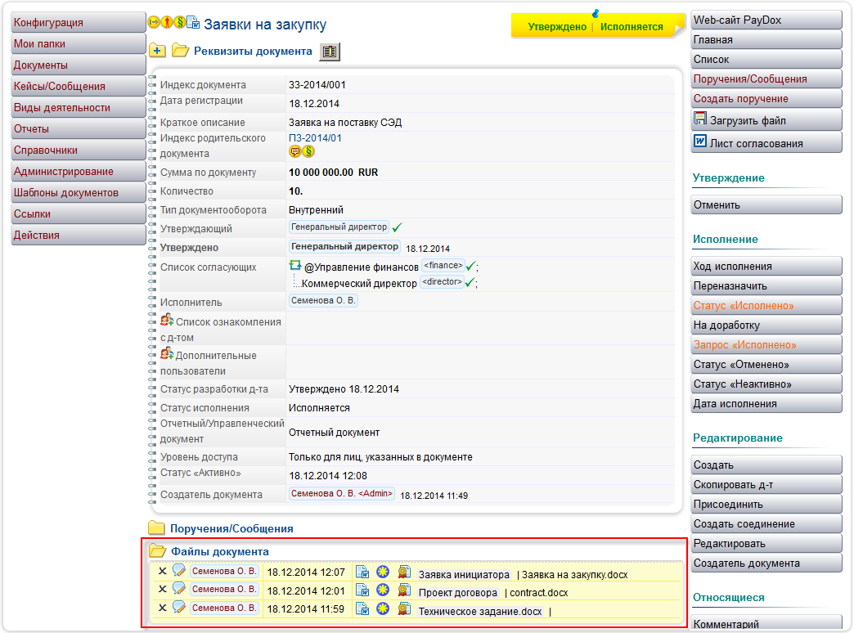Click the yellow plus icon below the title
Screen dimensions: 854x633
157,51
